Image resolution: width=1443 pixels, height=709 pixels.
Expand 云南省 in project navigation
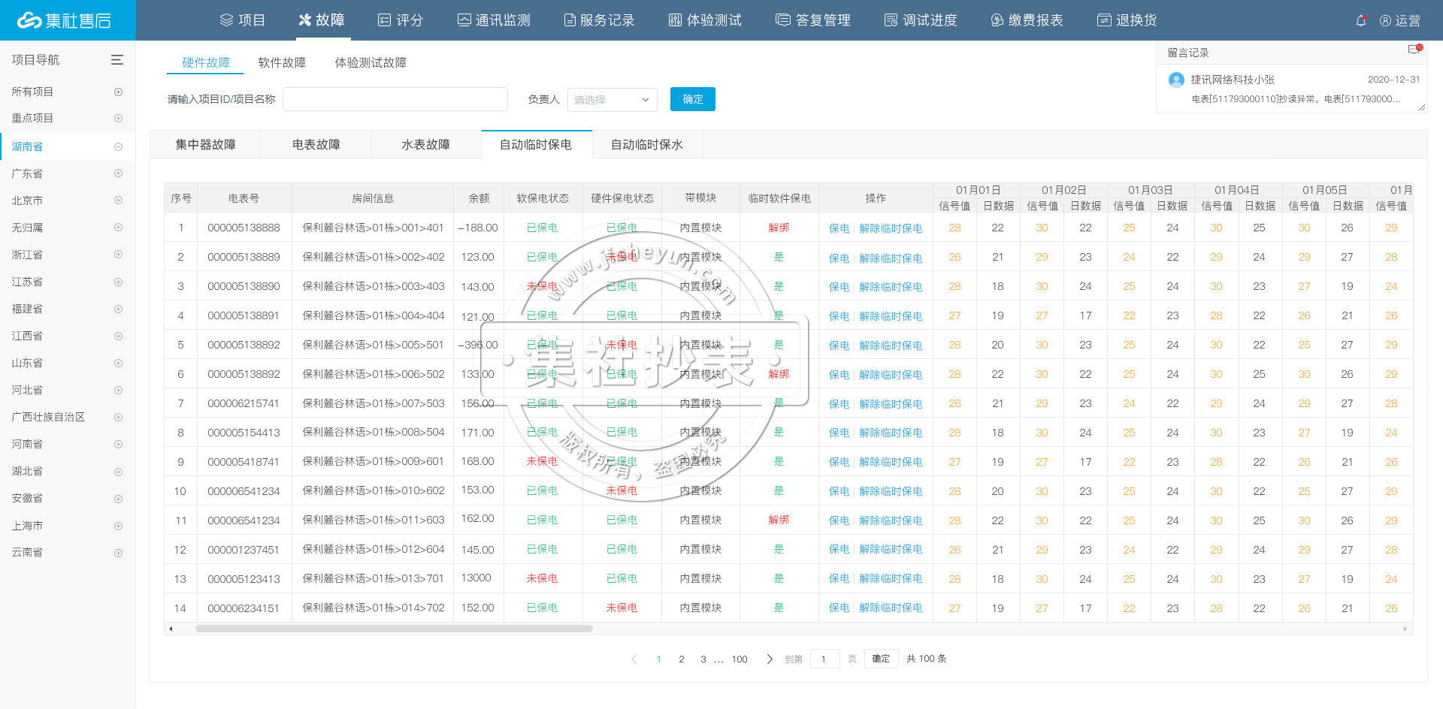point(118,553)
